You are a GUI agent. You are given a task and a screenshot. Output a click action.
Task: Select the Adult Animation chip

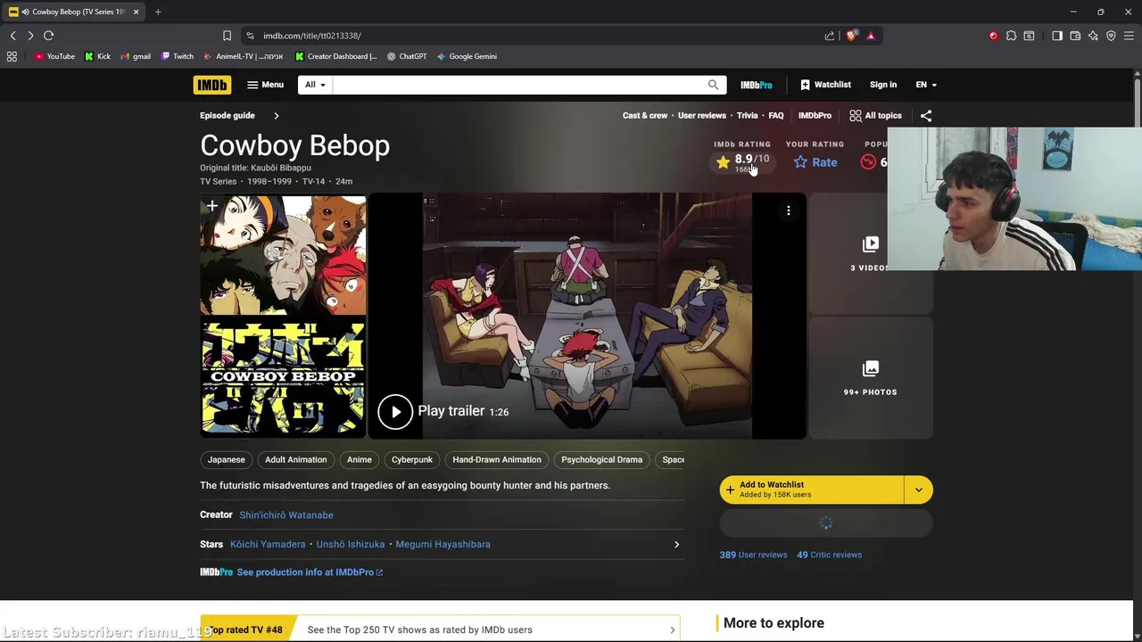click(296, 459)
